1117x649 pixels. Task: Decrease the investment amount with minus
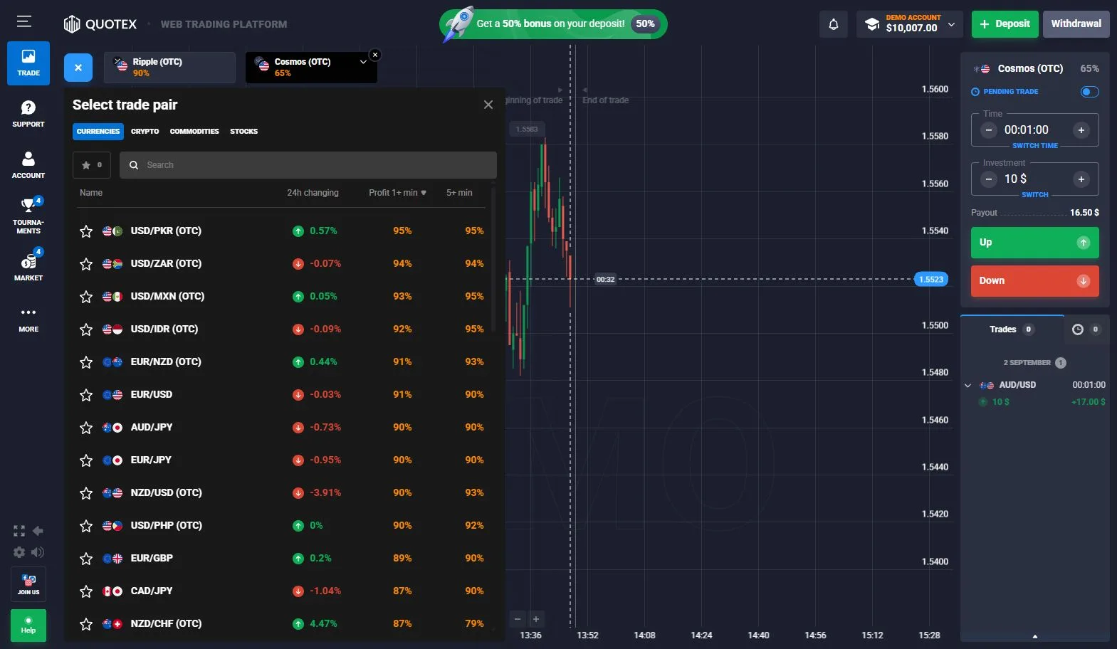pos(989,179)
